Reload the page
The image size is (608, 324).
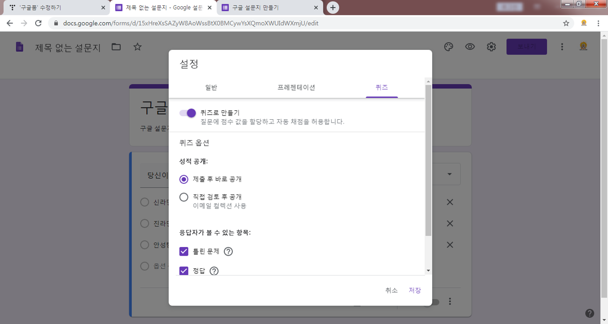[38, 23]
